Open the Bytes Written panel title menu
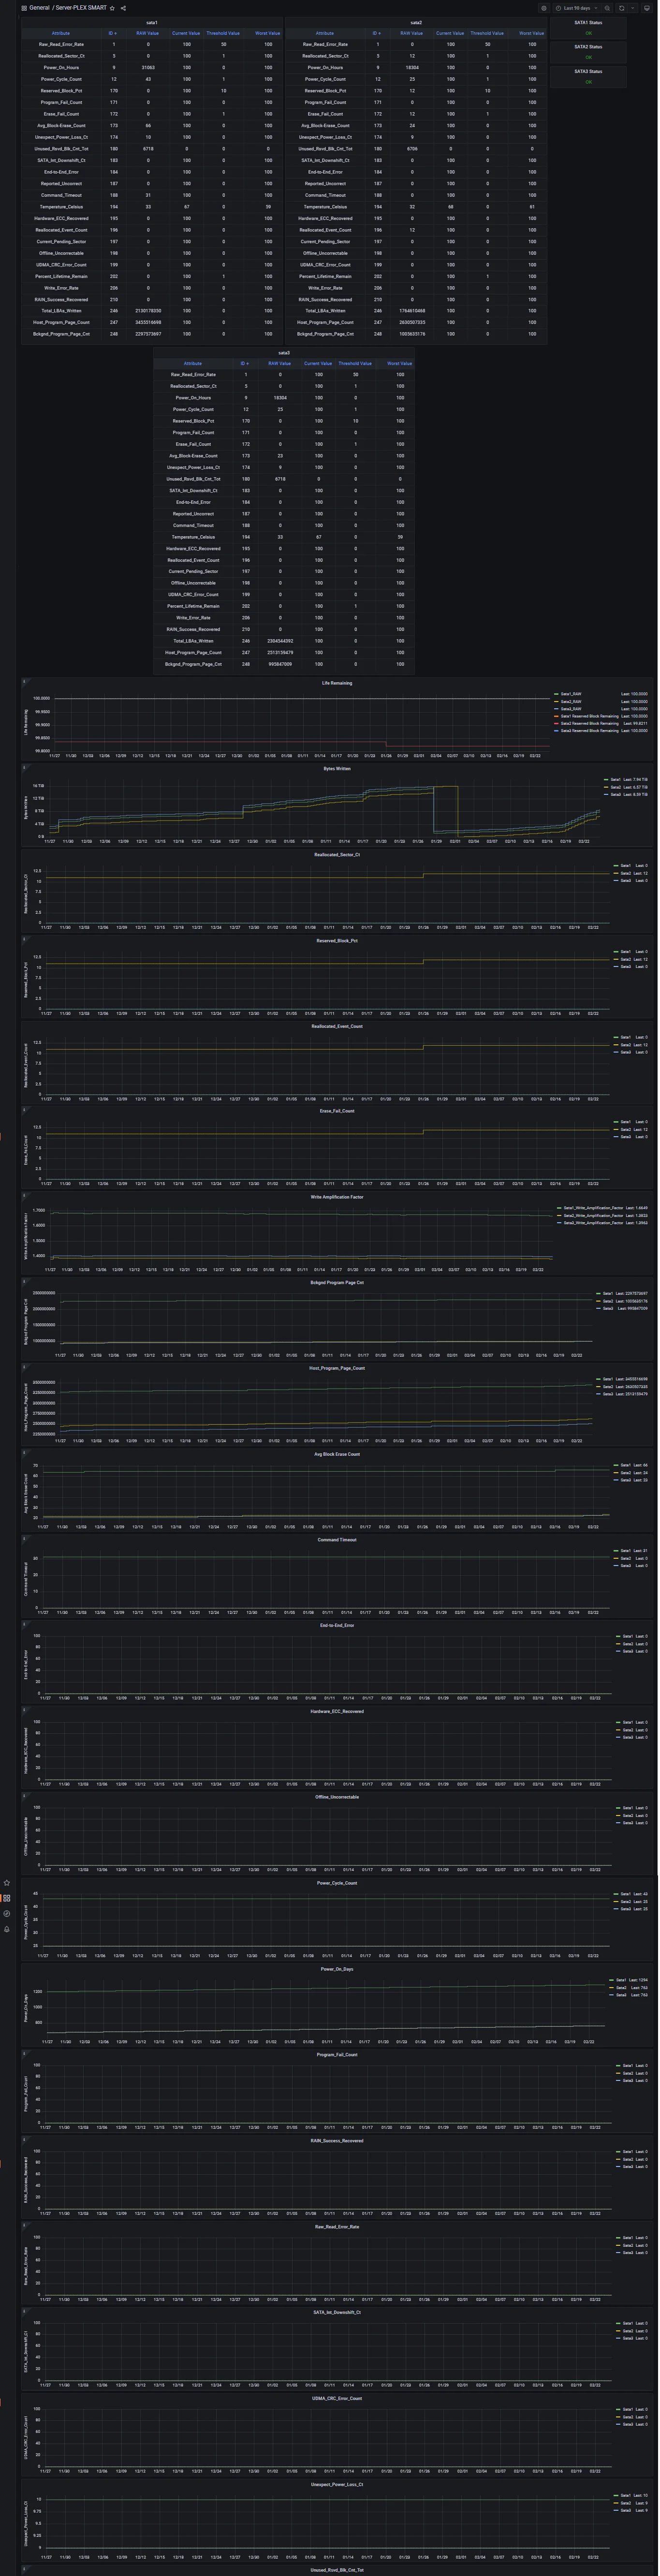 (x=337, y=769)
